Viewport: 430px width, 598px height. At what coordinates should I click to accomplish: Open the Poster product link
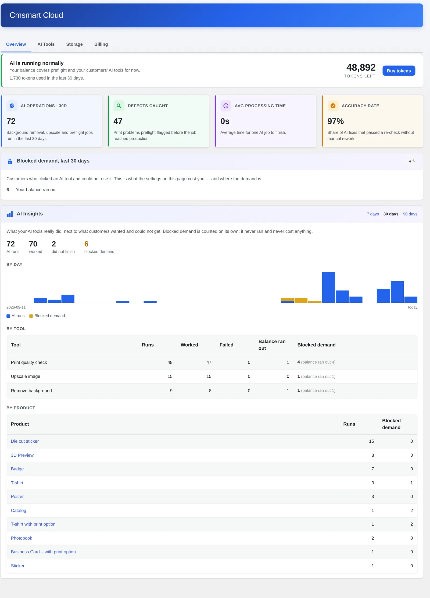17,497
